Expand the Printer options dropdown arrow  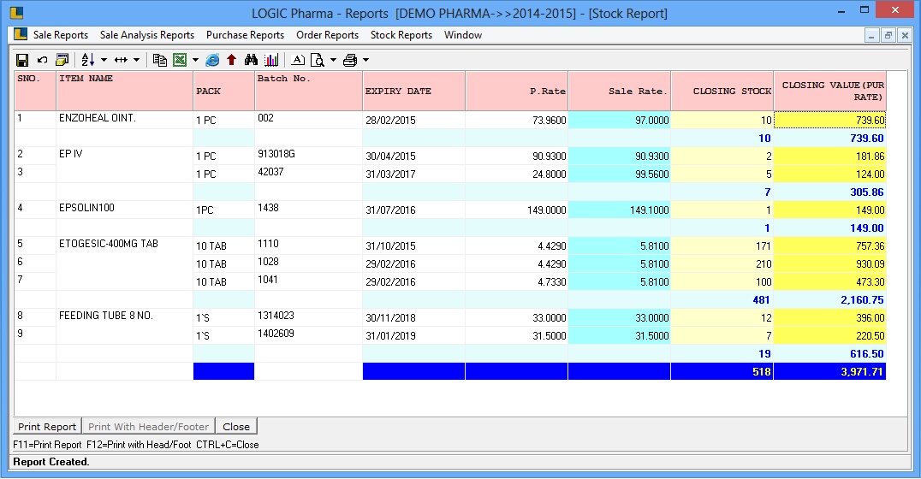(366, 60)
